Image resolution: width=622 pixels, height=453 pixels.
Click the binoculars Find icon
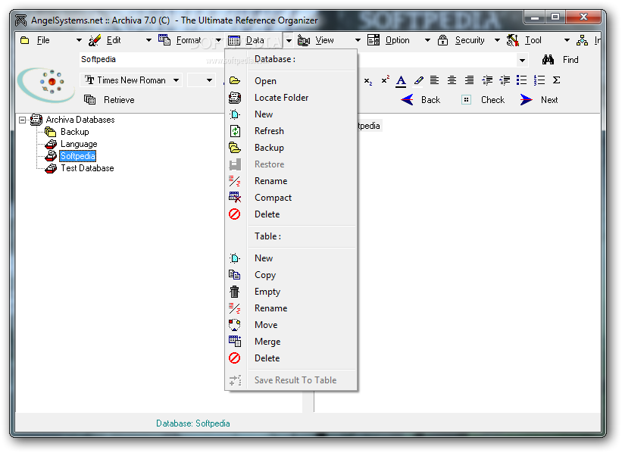549,60
